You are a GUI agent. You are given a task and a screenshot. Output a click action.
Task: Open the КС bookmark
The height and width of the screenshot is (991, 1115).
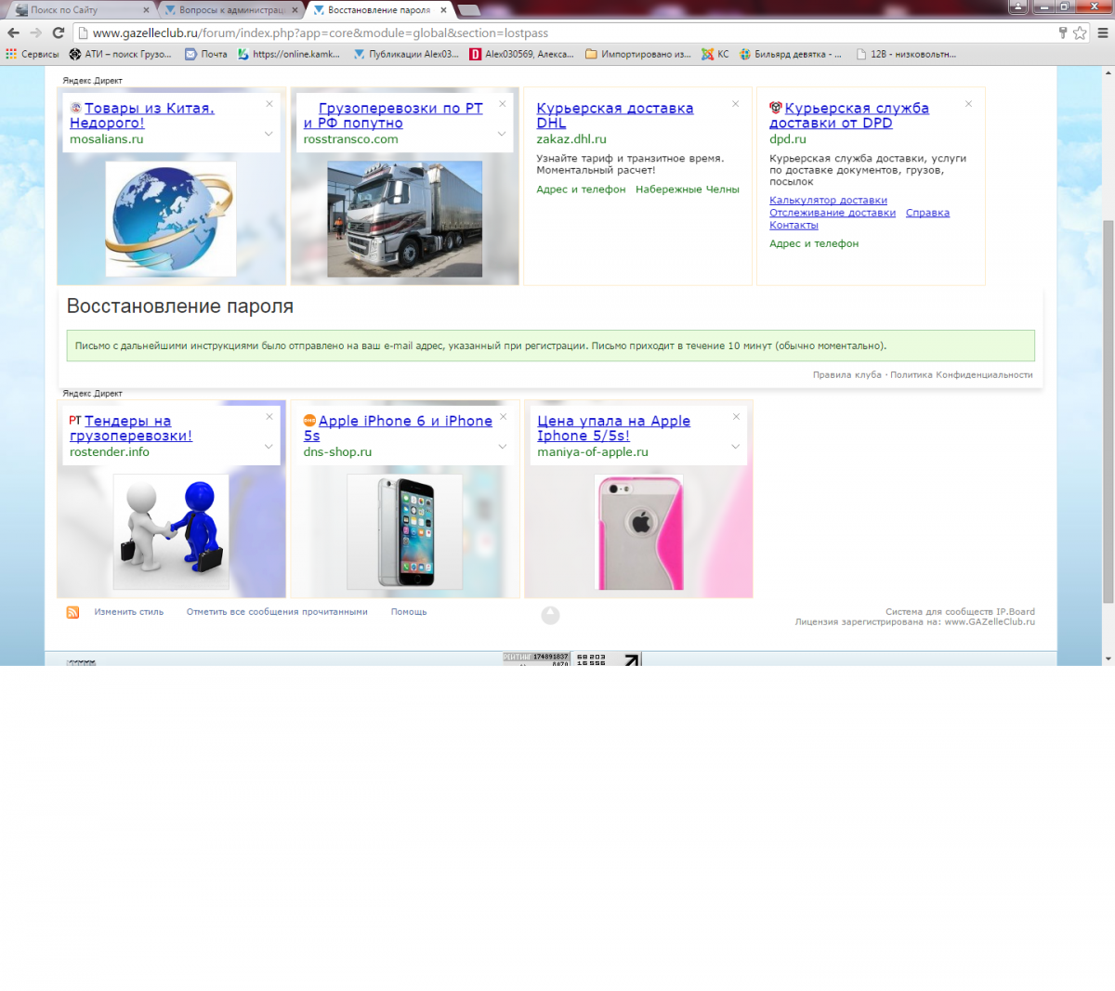click(715, 54)
